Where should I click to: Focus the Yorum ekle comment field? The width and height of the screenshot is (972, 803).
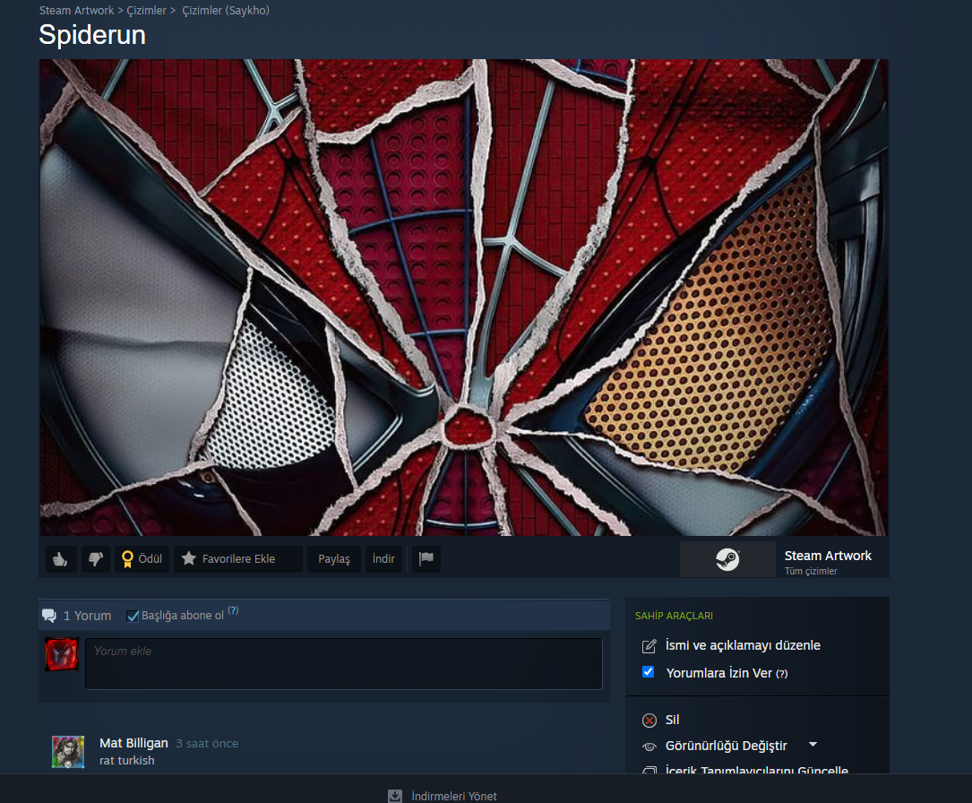tap(343, 663)
